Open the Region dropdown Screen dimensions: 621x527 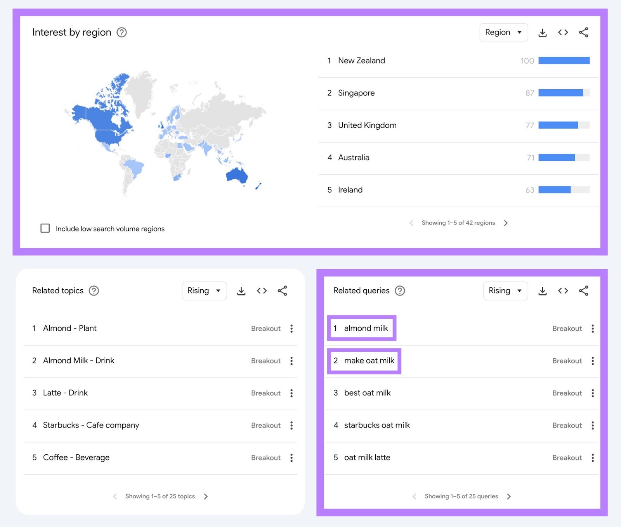click(503, 33)
